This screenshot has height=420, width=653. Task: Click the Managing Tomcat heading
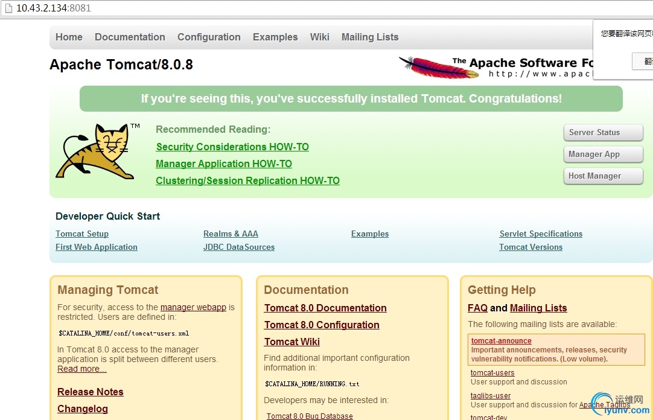tap(108, 290)
